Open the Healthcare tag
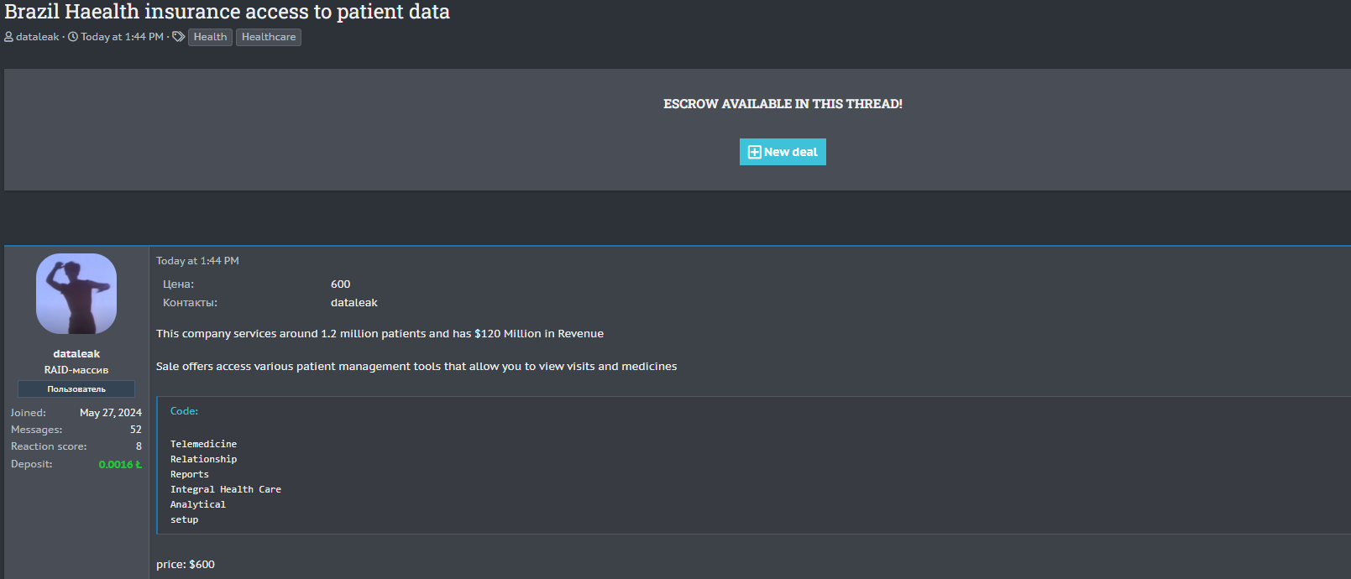The width and height of the screenshot is (1351, 579). pyautogui.click(x=269, y=37)
